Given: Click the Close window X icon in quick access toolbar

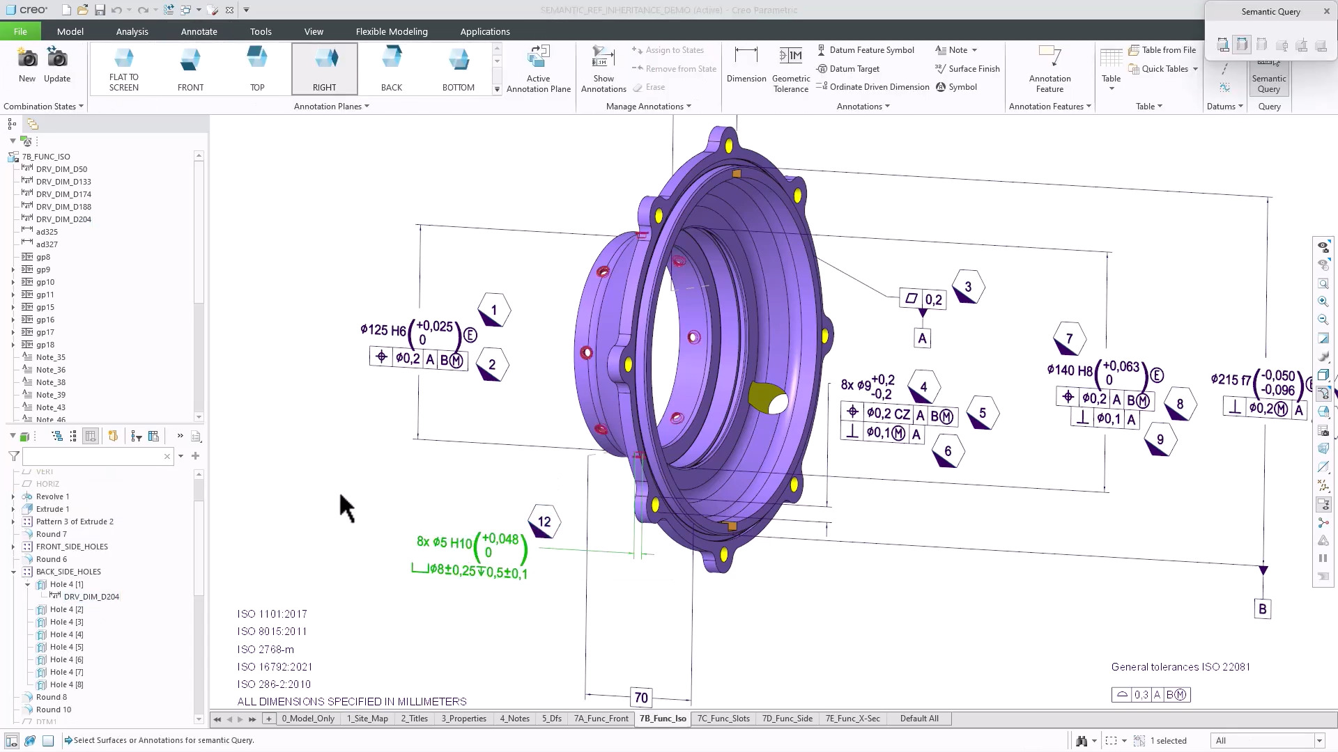Looking at the screenshot, I should [x=229, y=10].
